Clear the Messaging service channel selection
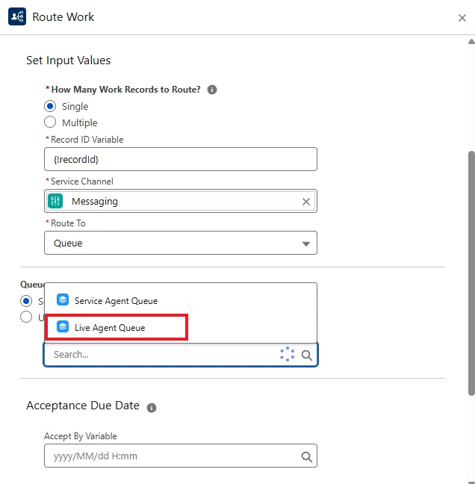Image resolution: width=475 pixels, height=484 pixels. point(306,202)
